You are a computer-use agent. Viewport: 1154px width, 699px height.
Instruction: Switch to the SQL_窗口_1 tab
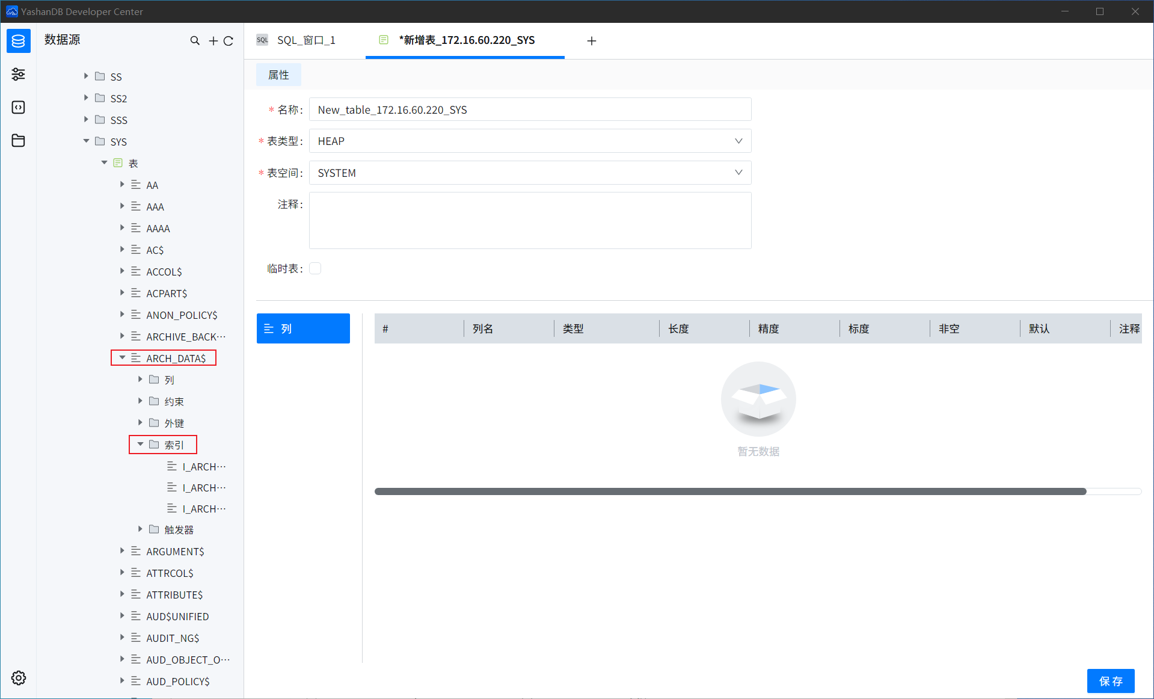(x=305, y=40)
